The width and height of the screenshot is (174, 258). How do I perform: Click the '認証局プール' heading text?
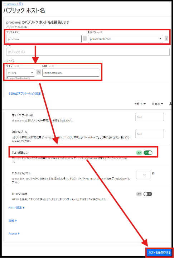point(20,132)
